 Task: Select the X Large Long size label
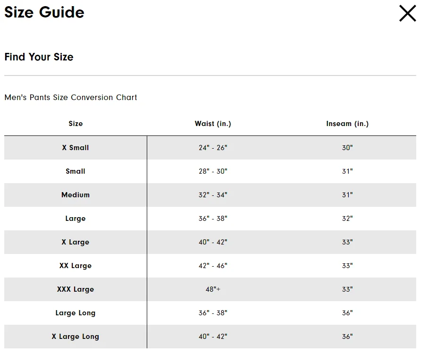pos(76,337)
